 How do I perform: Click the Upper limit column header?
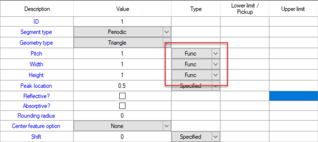click(x=293, y=9)
